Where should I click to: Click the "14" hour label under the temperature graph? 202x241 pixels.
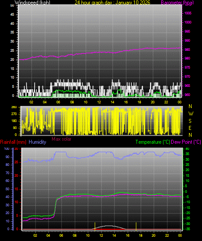114,235
